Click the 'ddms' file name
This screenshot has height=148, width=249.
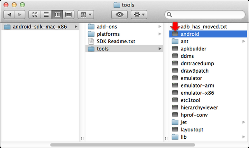(187, 56)
